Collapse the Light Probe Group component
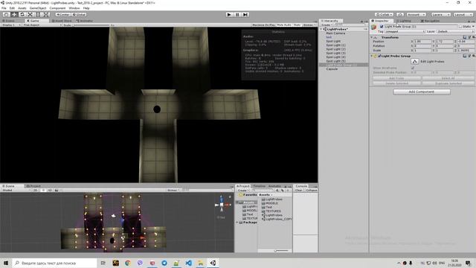Image resolution: width=476 pixels, height=268 pixels. pyautogui.click(x=372, y=56)
